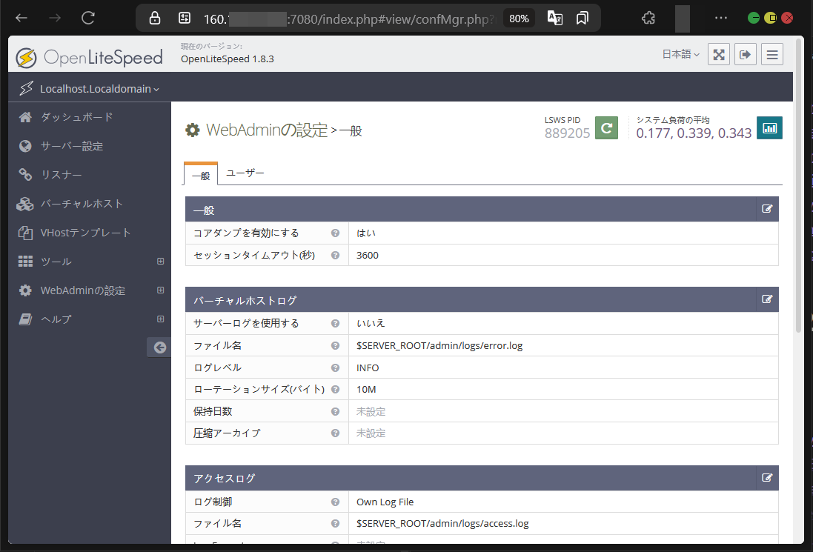Click the 3600 session timeout value
Image resolution: width=813 pixels, height=552 pixels.
click(x=368, y=255)
